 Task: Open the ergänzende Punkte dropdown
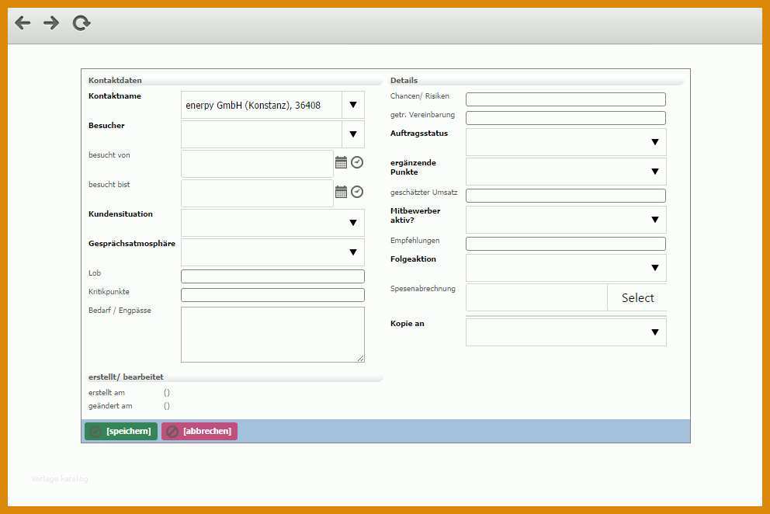tap(566, 172)
